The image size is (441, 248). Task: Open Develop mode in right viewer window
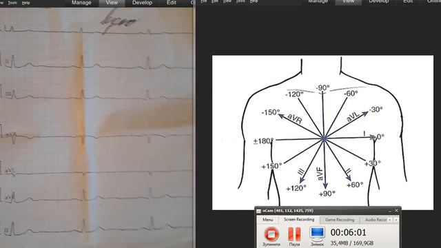pos(378,1)
